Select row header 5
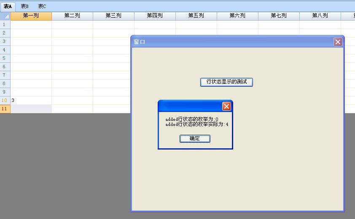This screenshot has width=355, height=219. tap(5, 58)
